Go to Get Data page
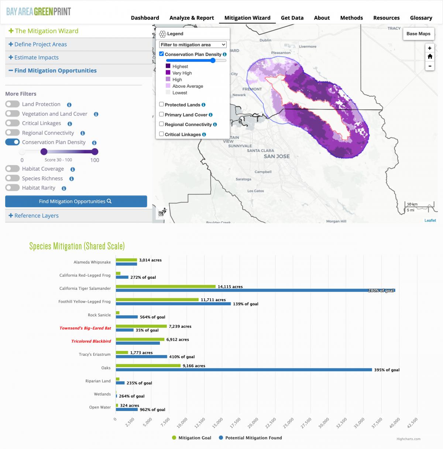Image resolution: width=443 pixels, height=449 pixels. (292, 18)
